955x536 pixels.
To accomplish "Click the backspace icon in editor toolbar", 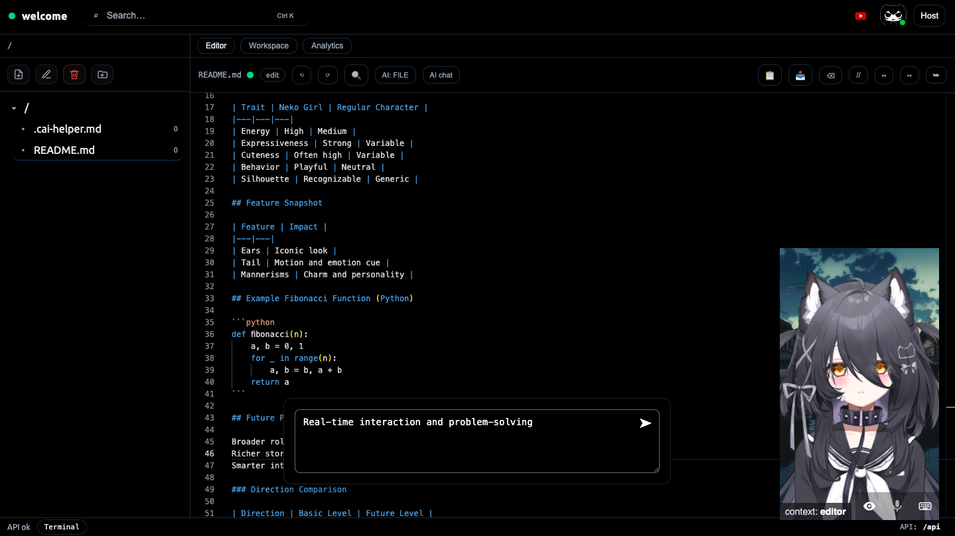I will [x=830, y=75].
